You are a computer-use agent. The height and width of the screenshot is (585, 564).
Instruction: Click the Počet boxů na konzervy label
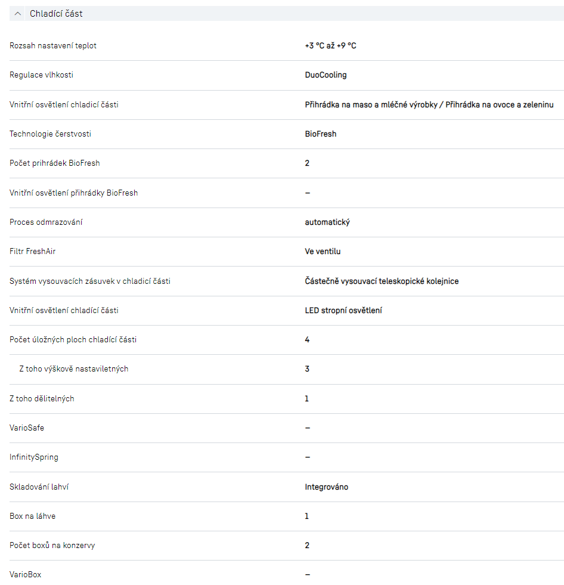click(x=52, y=546)
